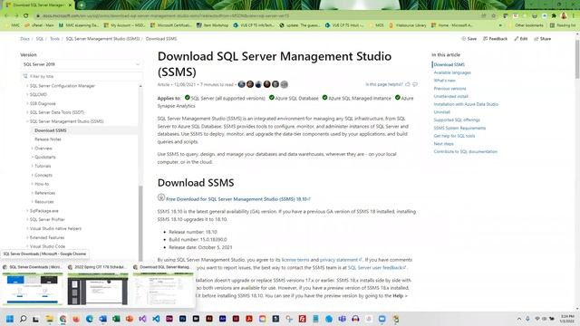Launch Visual Studio Code (blue) from taskbar
The width and height of the screenshot is (580, 326).
tap(156, 319)
